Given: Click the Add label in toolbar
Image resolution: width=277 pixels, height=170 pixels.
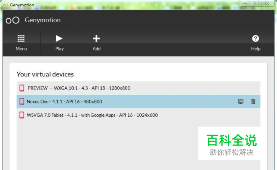Looking at the screenshot, I should tap(96, 49).
